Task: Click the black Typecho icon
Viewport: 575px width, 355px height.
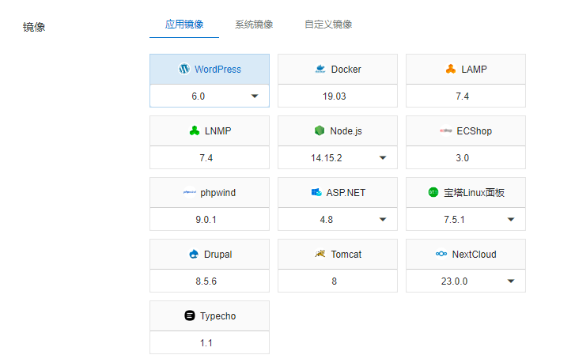Action: pyautogui.click(x=190, y=315)
